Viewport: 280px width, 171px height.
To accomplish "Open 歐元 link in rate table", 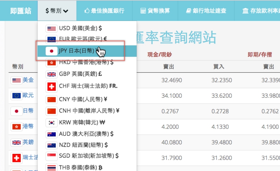I will 28,95.
